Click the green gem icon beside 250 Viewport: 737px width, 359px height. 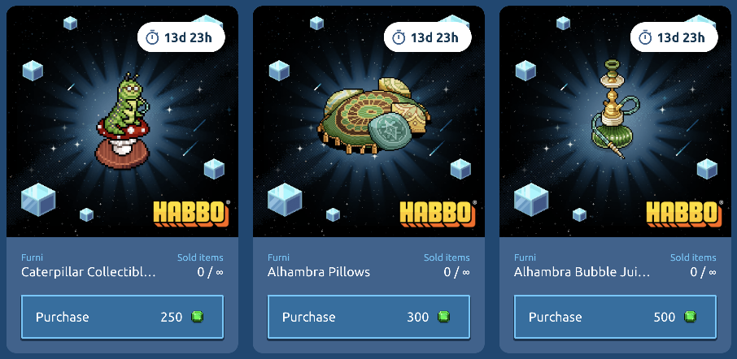point(198,317)
